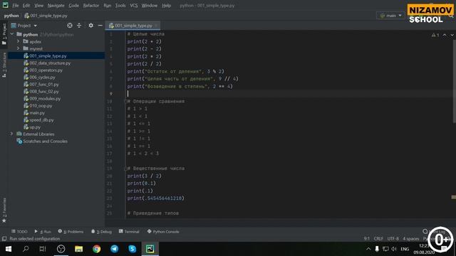
Task: Open the Problems tool window
Action: 71,231
